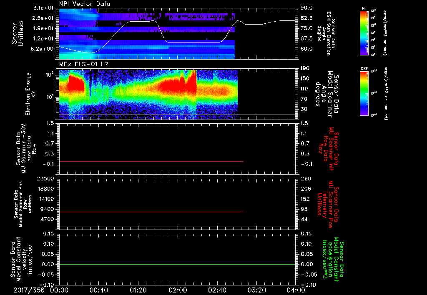Click the red 'MU Scanner Pos Telemetry' label
The image size is (427, 295).
[328, 204]
